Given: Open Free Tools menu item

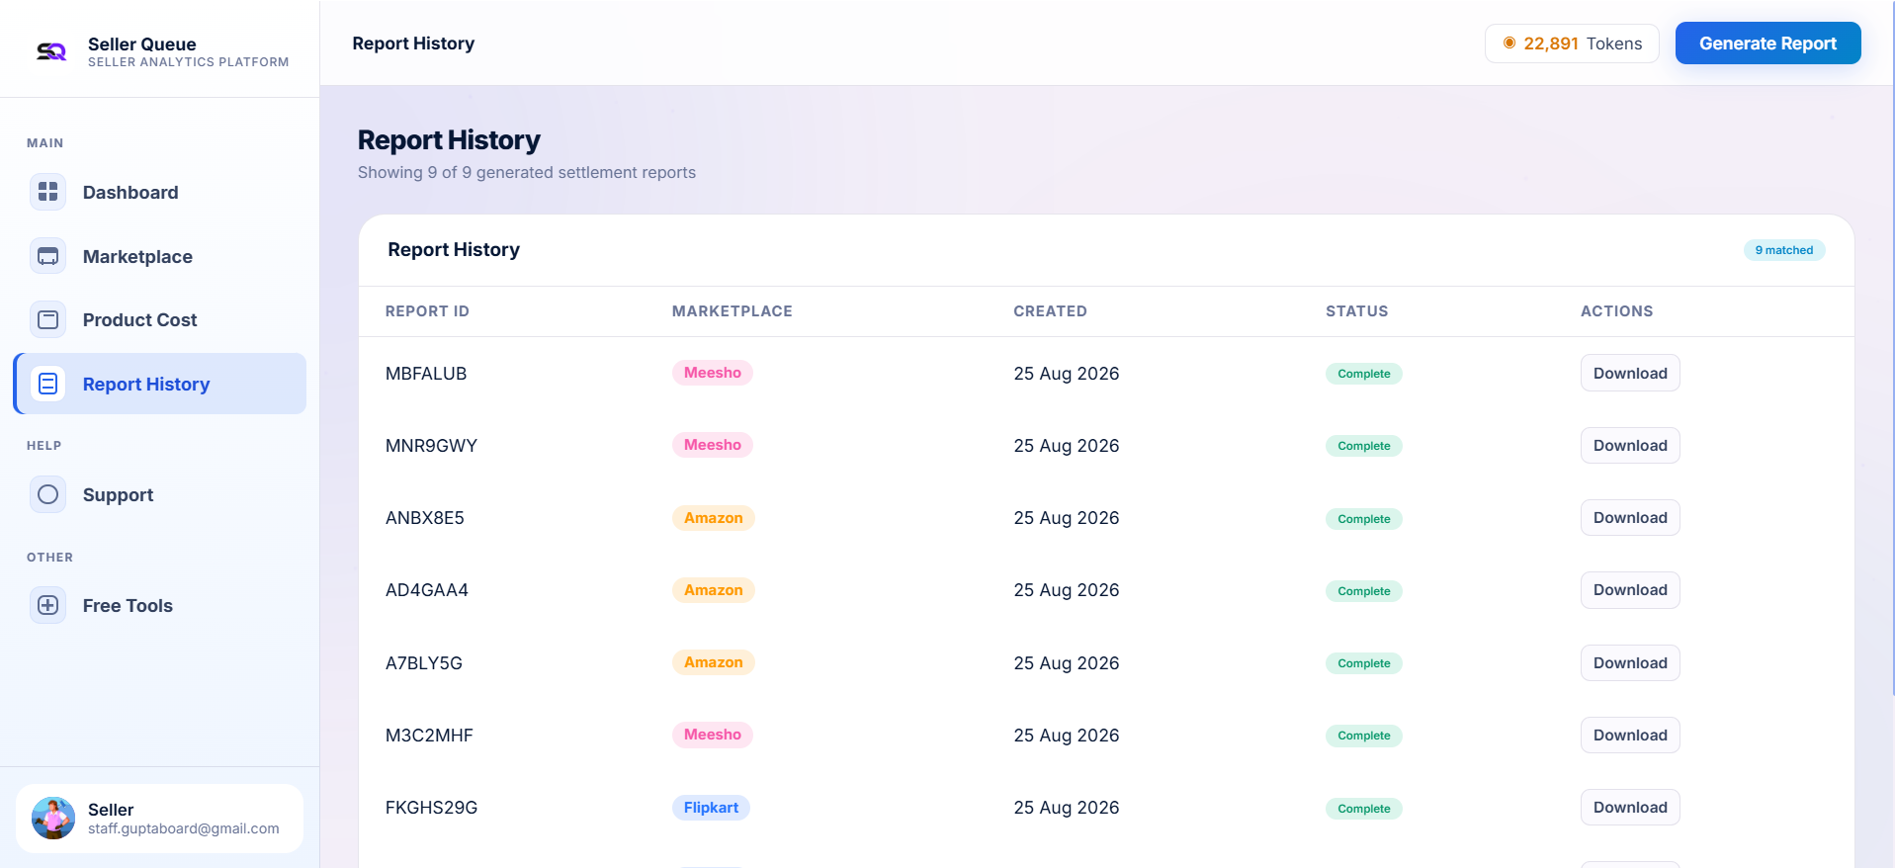Looking at the screenshot, I should (160, 605).
